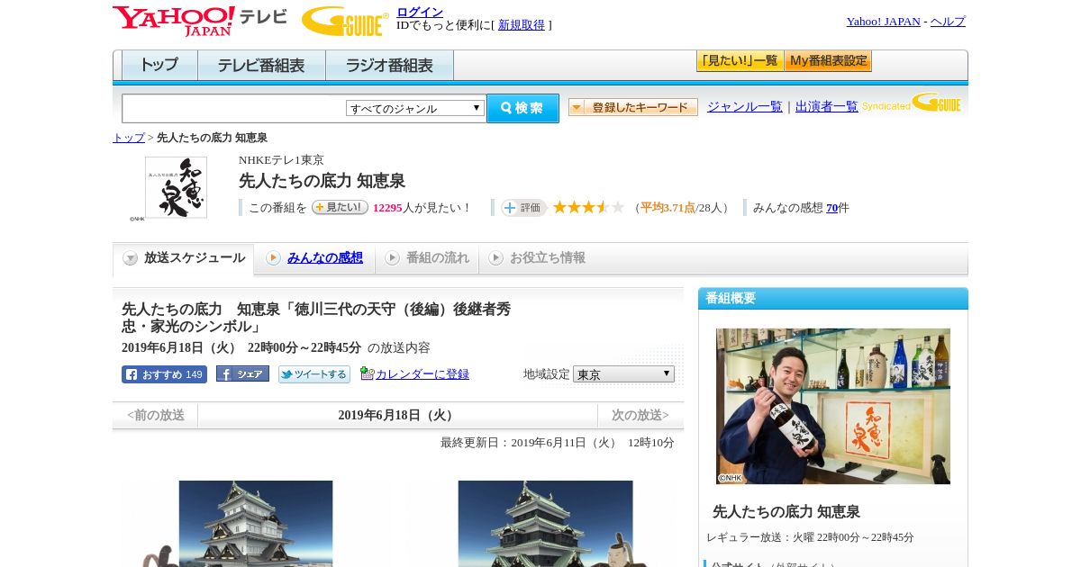Click the calendar icon beside カレンダーに登録

[x=367, y=373]
